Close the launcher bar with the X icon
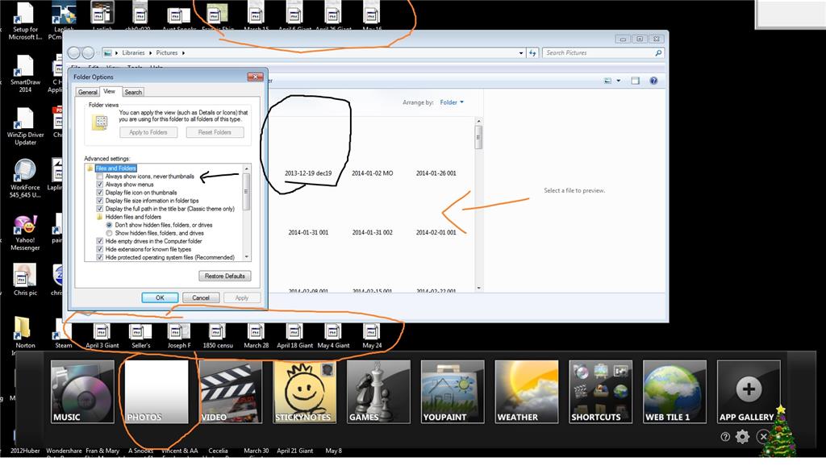This screenshot has width=826, height=474. pyautogui.click(x=763, y=437)
